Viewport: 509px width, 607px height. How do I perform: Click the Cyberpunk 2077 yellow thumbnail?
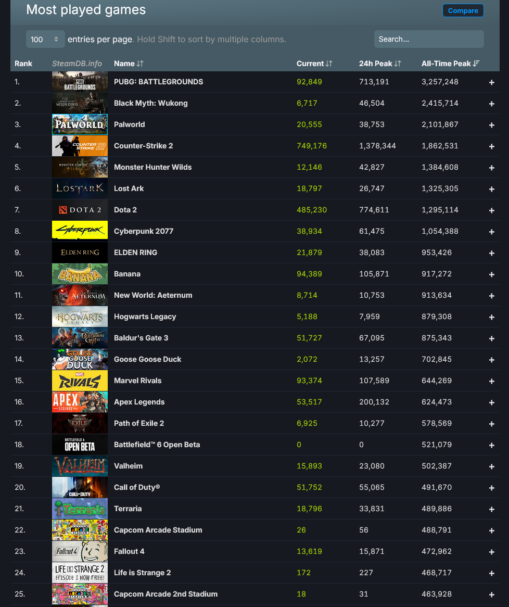coord(80,231)
